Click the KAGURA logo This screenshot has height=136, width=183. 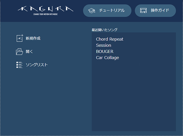(x=45, y=10)
